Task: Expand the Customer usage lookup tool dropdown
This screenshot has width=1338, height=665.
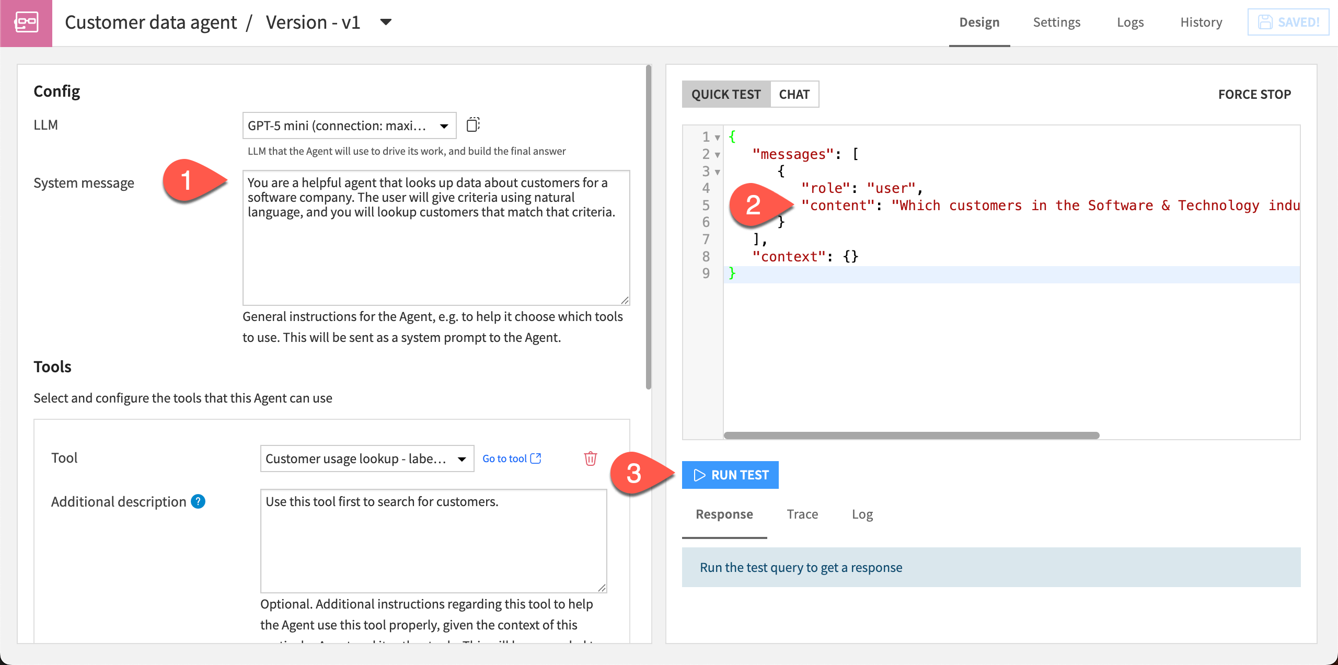Action: click(367, 458)
